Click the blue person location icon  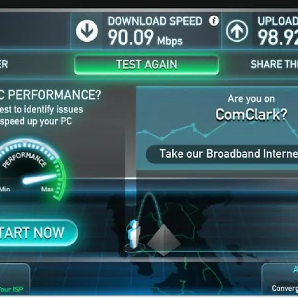point(134,234)
